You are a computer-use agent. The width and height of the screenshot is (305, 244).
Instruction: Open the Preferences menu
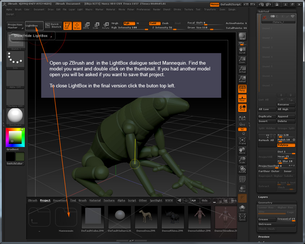point(143,9)
